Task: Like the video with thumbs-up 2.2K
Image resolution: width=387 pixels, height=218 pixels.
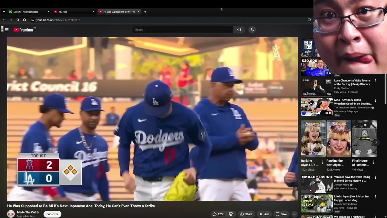Action: [x=218, y=214]
